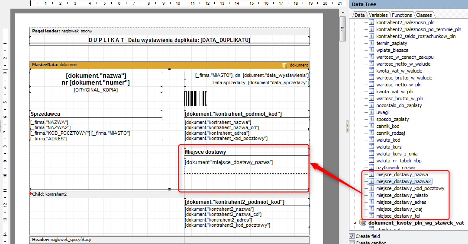
Task: Select the barcode object in the report
Action: point(195,98)
